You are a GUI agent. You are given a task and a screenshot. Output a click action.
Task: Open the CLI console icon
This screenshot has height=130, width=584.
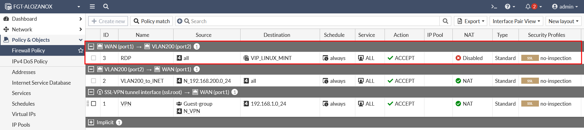click(494, 6)
